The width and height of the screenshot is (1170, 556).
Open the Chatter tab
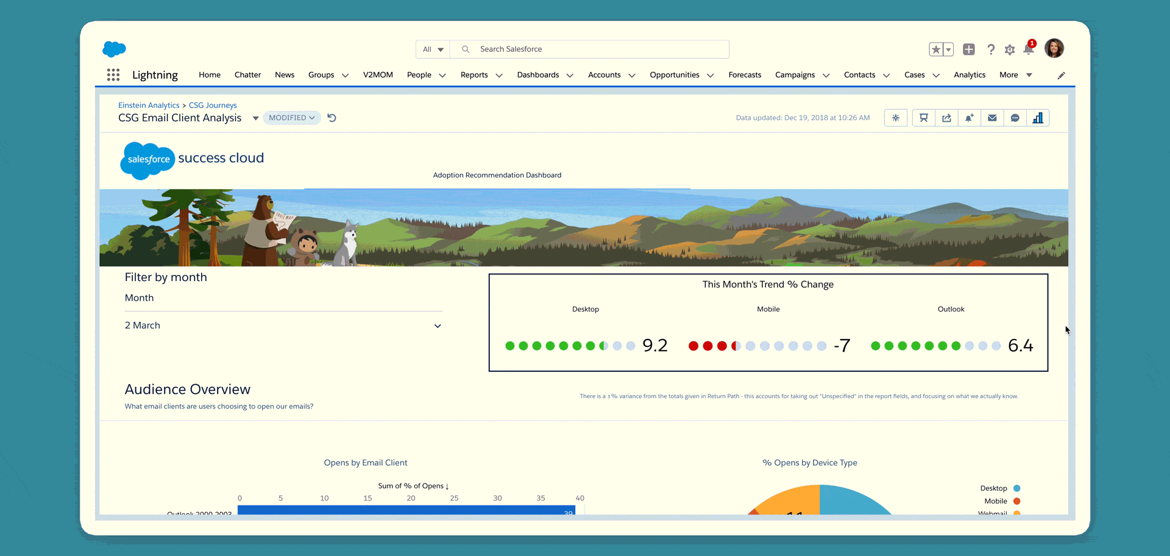click(247, 75)
